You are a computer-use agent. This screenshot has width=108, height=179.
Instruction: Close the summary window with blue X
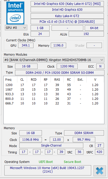pos(100,171)
